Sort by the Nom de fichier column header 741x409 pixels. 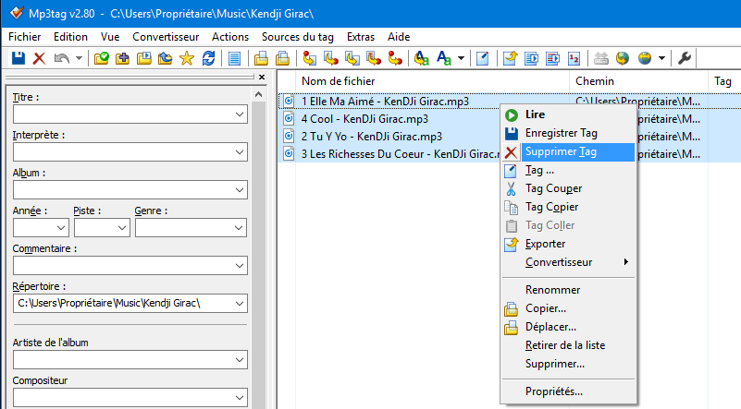(x=432, y=81)
